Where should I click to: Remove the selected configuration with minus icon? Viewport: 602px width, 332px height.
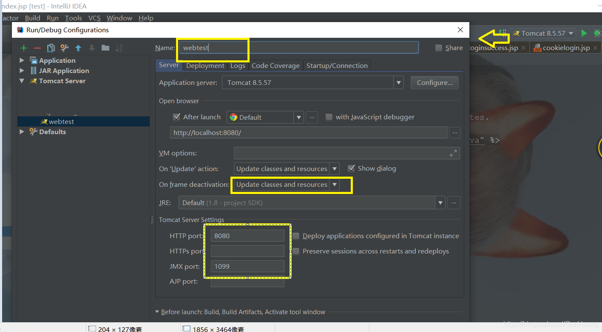tap(37, 48)
